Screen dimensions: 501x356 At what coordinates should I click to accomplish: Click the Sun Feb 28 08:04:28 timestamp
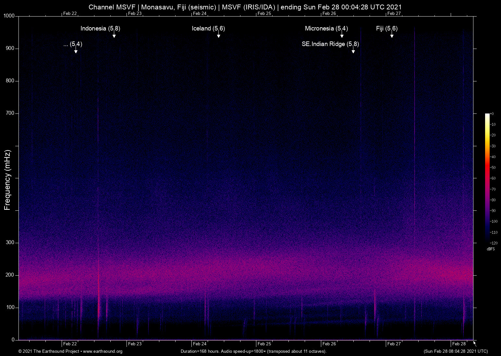click(x=456, y=351)
